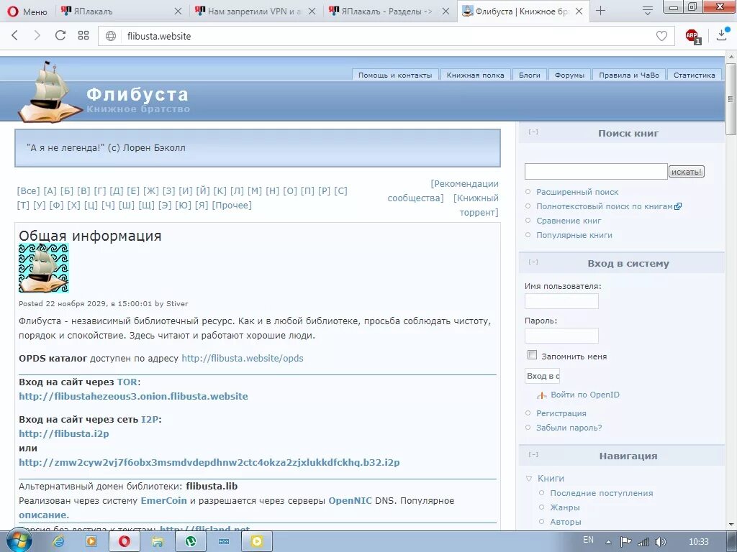The image size is (737, 552).
Task: Select author letter filter [Все]
Action: click(29, 191)
